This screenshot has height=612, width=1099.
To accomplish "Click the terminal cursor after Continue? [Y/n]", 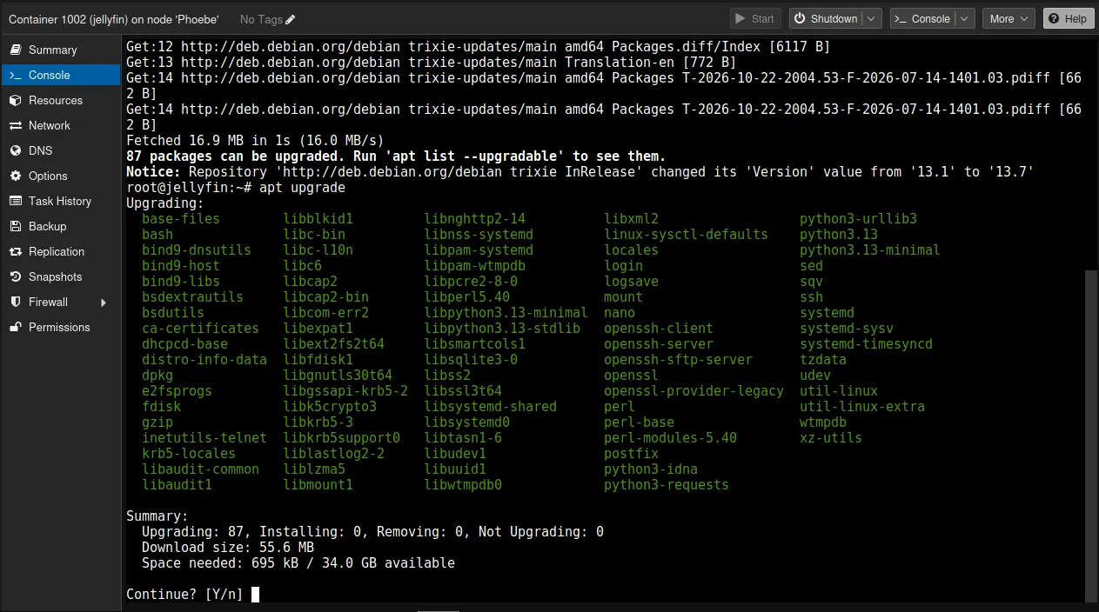I will (x=255, y=594).
